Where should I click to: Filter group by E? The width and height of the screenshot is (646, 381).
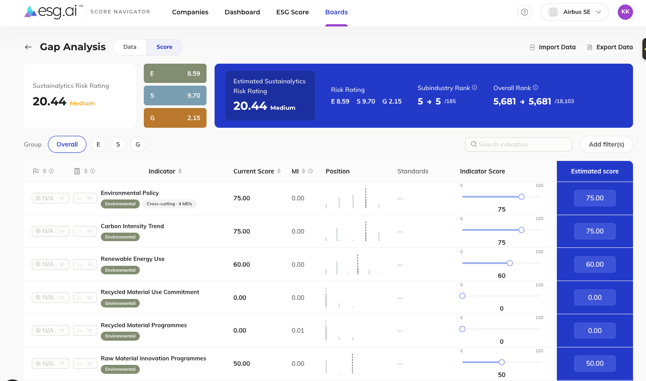[x=99, y=144]
